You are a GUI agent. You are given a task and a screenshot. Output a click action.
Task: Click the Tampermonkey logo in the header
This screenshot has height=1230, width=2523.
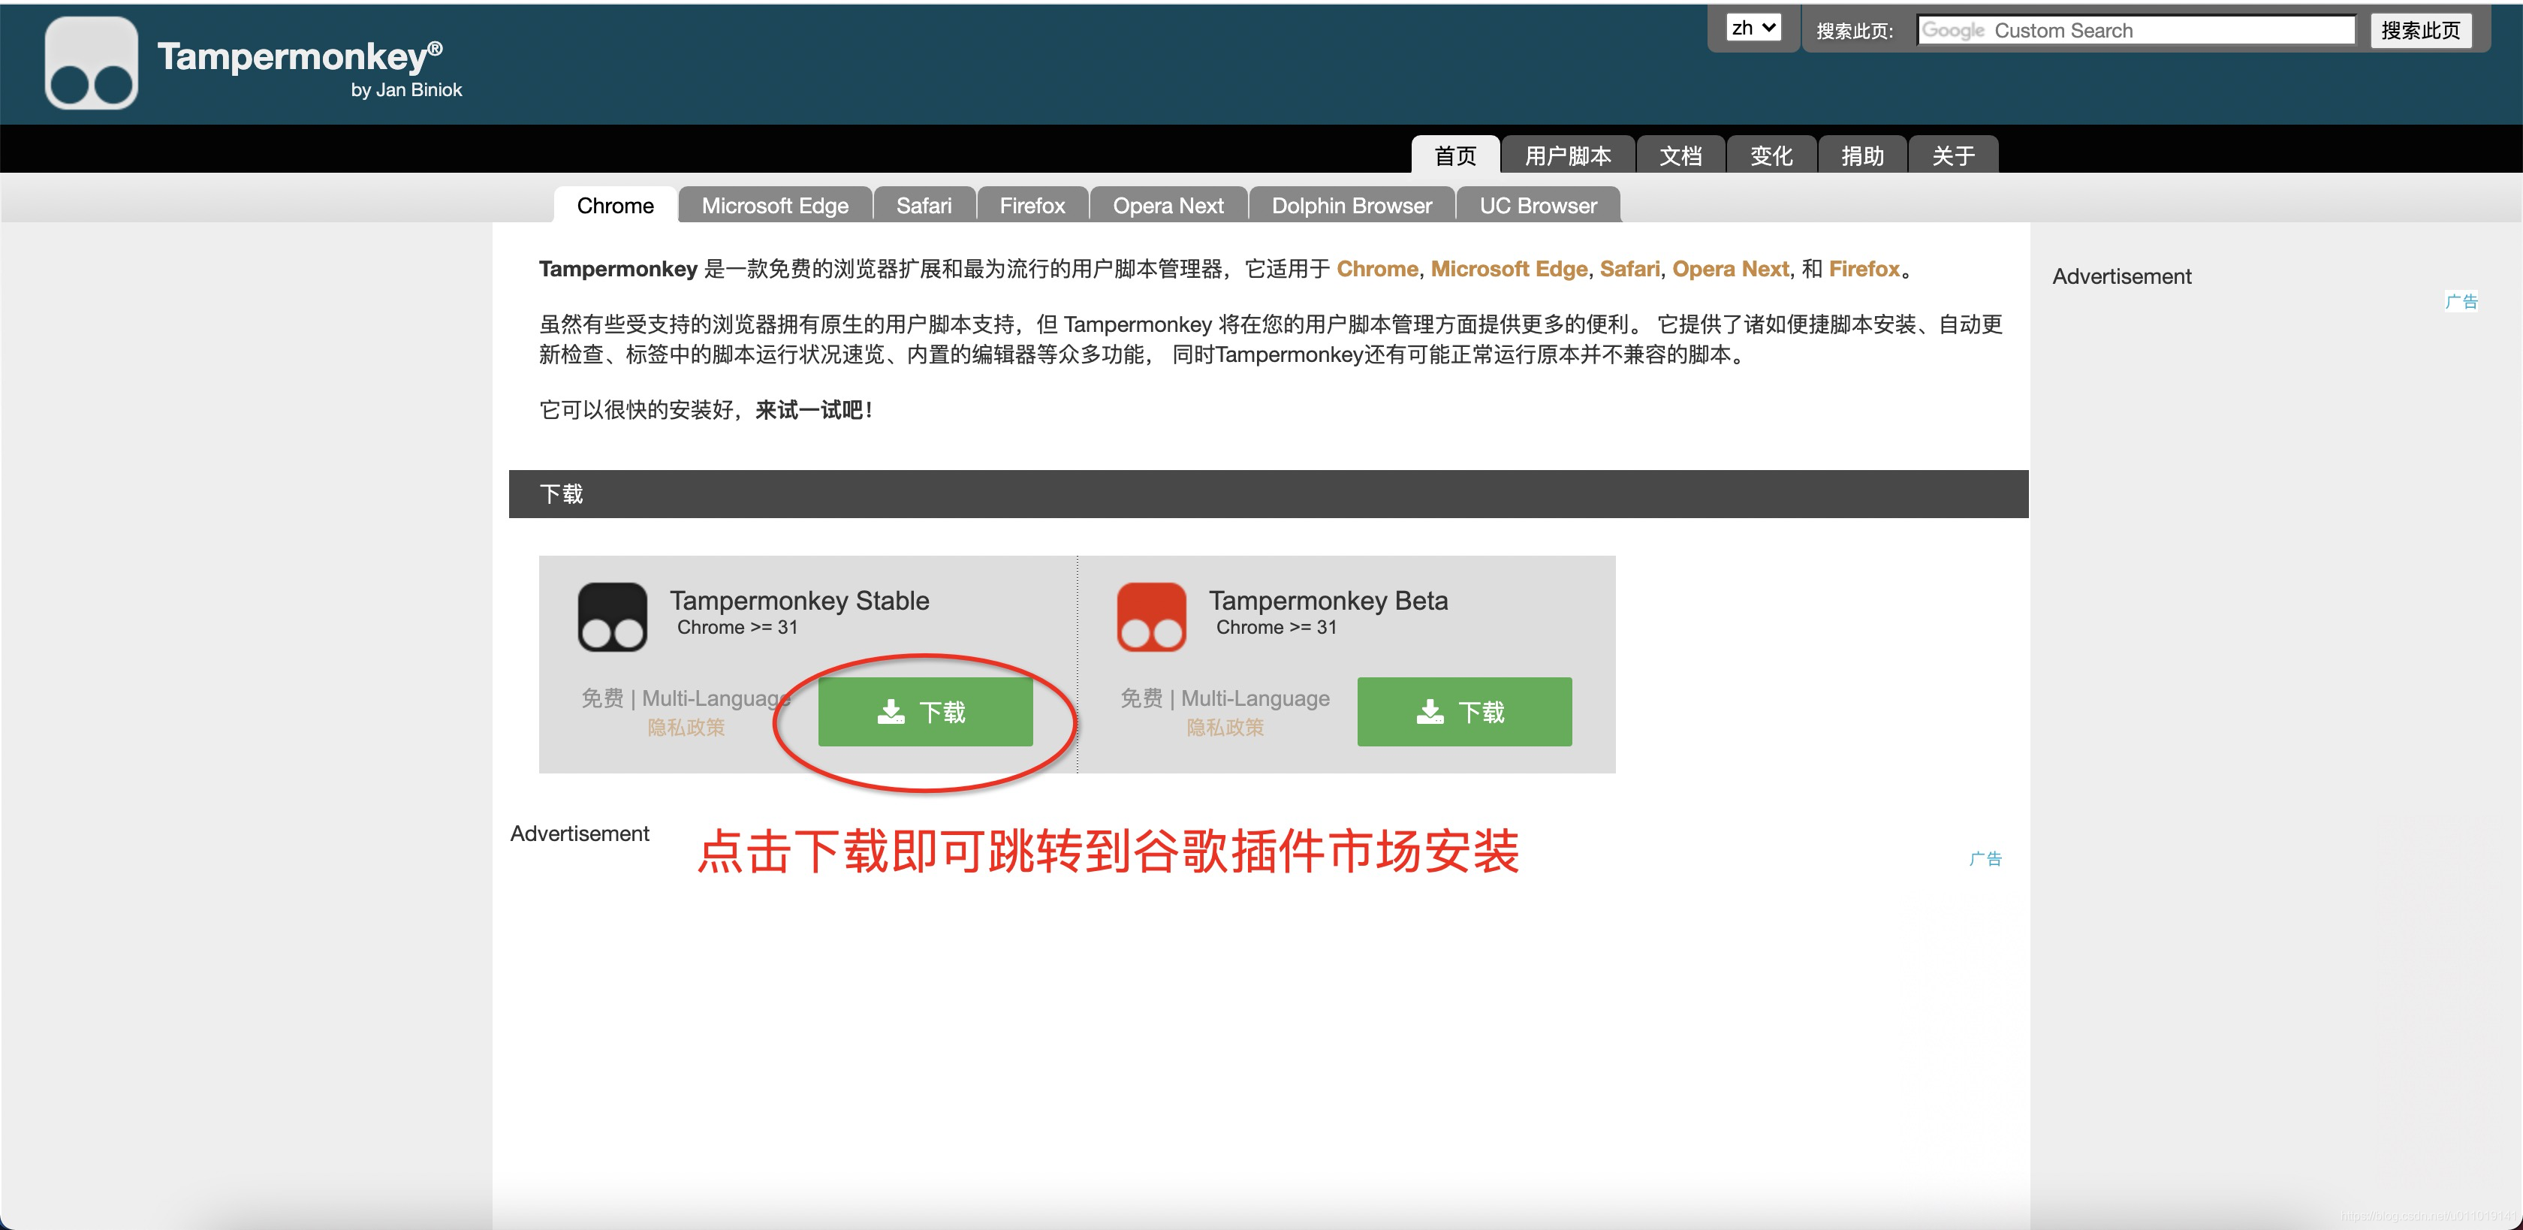tap(91, 62)
